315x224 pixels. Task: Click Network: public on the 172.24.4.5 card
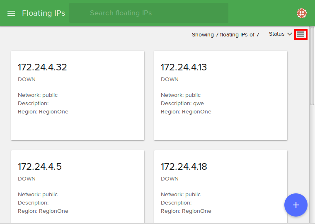point(37,195)
